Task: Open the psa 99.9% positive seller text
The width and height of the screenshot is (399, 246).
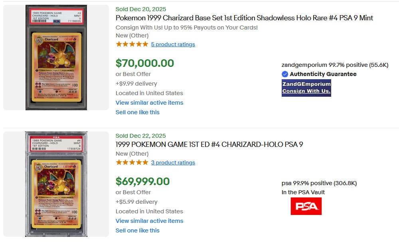Action: (x=319, y=183)
